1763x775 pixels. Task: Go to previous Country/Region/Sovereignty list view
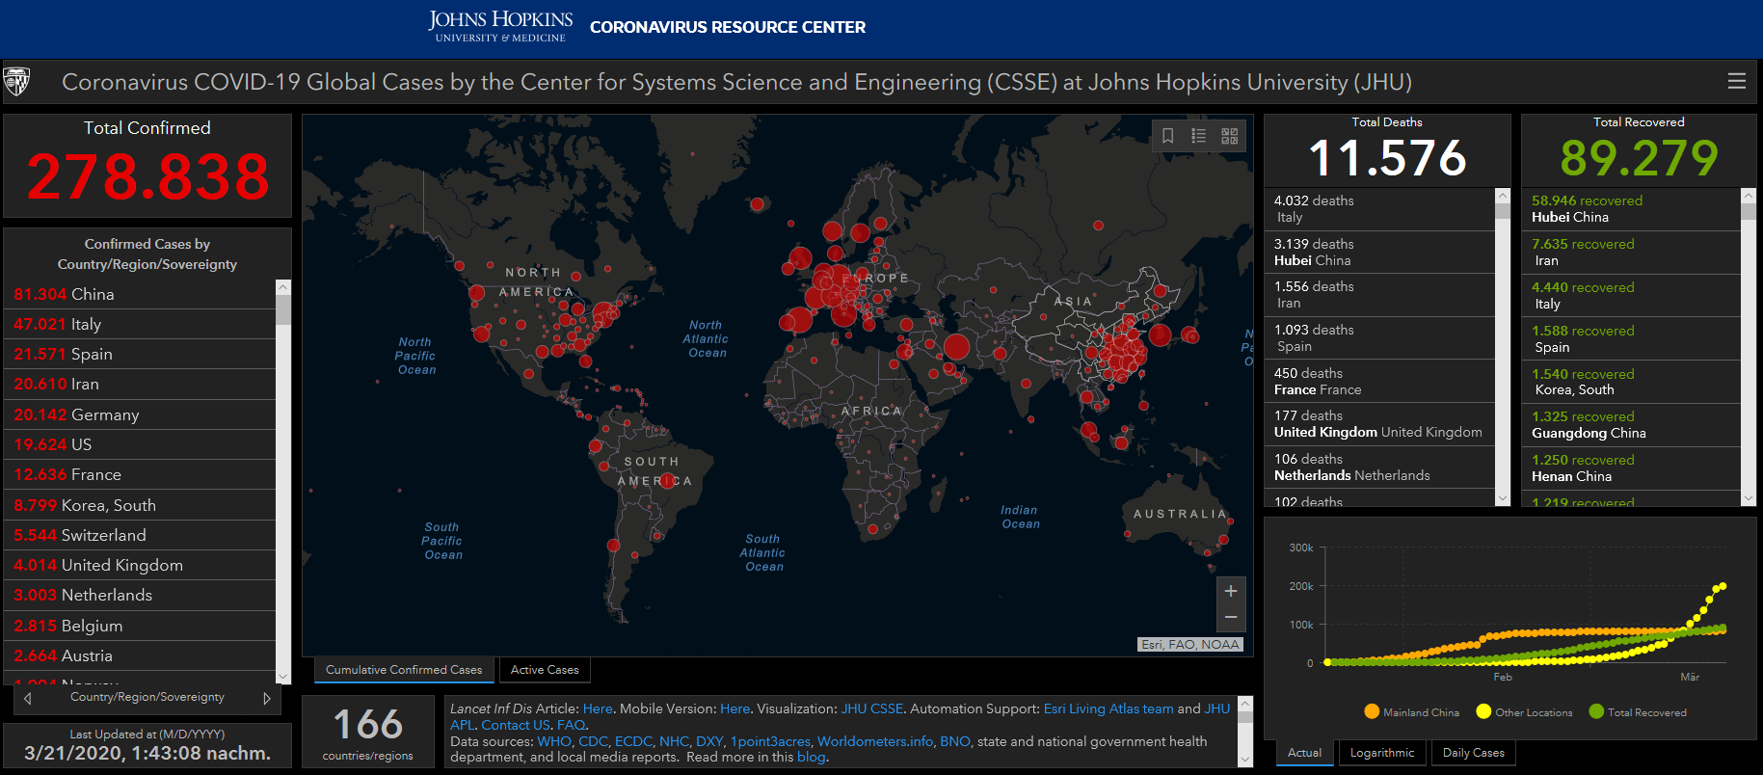(28, 698)
